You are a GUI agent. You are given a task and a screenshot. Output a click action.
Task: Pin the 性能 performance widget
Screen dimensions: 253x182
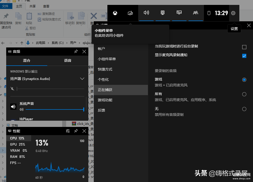[76, 131]
